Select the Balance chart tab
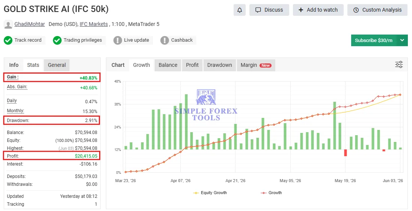 [x=168, y=65]
